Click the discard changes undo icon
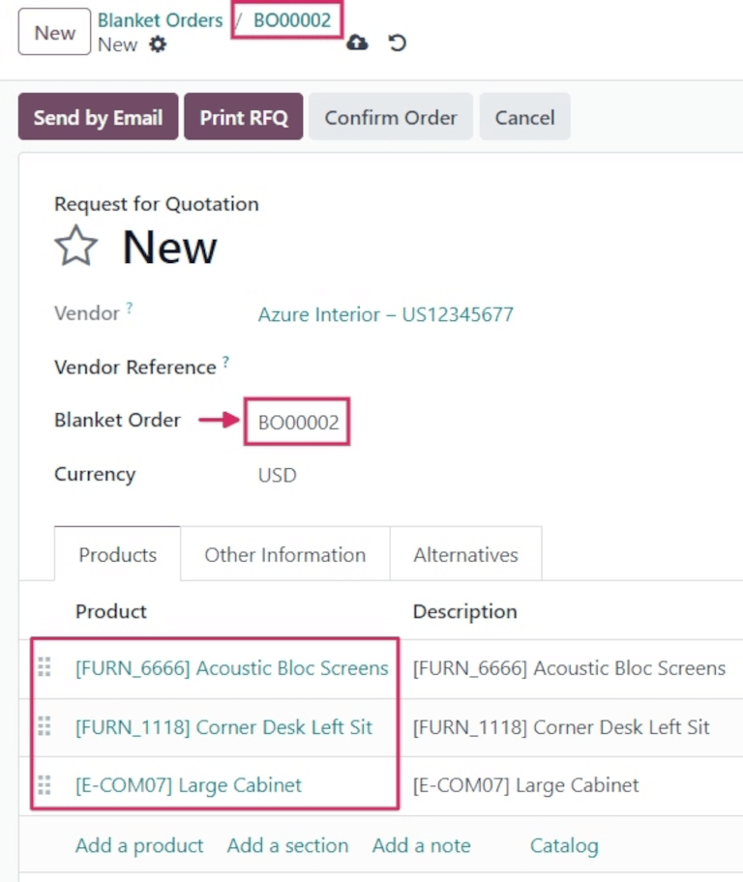 click(397, 43)
